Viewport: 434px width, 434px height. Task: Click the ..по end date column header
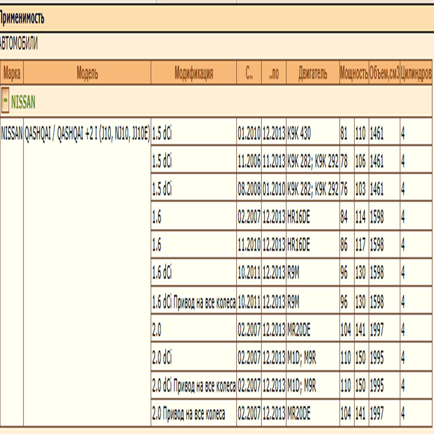274,73
